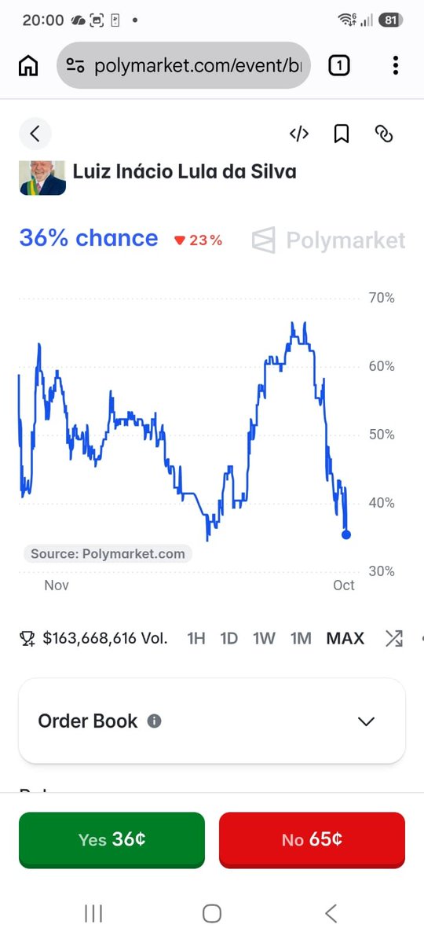Screen dimensions: 424x943
Task: Open the embed code icon
Action: click(x=299, y=134)
